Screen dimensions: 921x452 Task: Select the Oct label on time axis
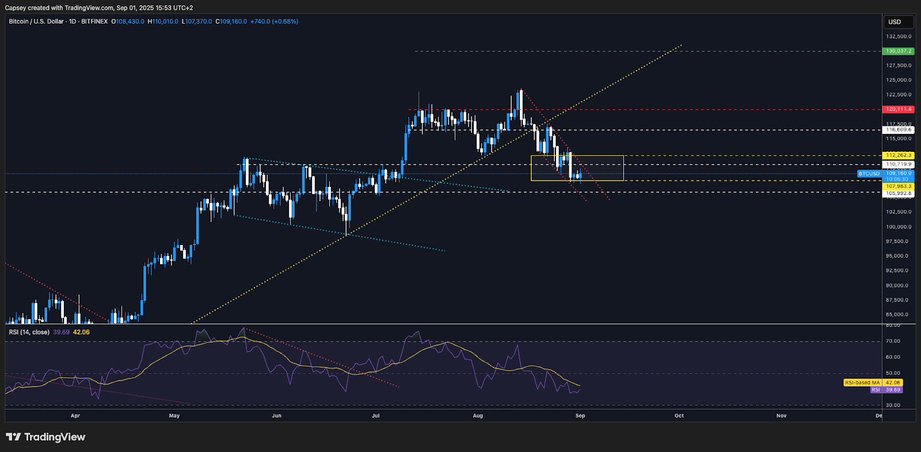click(x=679, y=416)
